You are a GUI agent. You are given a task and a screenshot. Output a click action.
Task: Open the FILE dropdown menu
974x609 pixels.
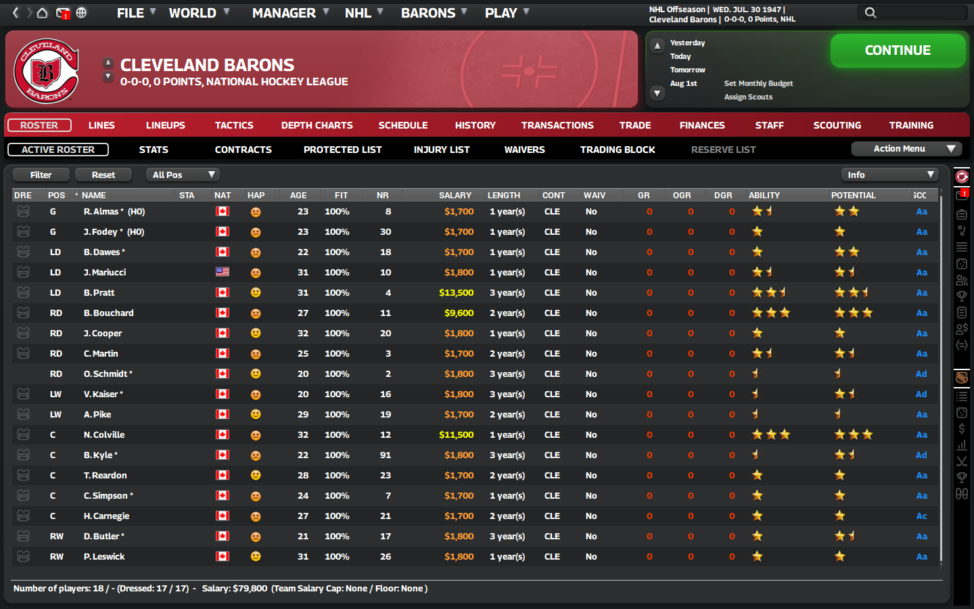pyautogui.click(x=136, y=13)
